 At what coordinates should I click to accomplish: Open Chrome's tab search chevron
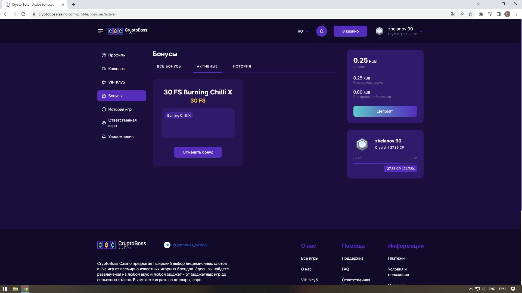point(478,4)
